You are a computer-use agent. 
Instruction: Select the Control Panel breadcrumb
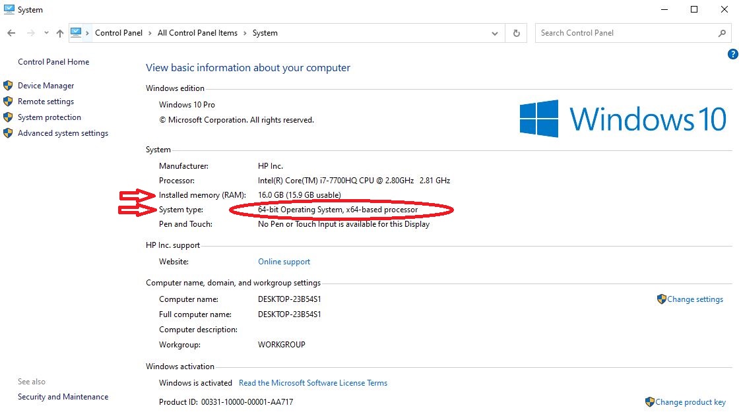coord(119,32)
